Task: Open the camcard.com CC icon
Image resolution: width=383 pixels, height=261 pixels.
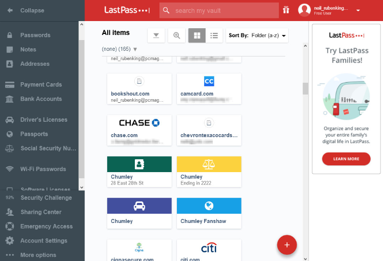Action: (x=209, y=81)
